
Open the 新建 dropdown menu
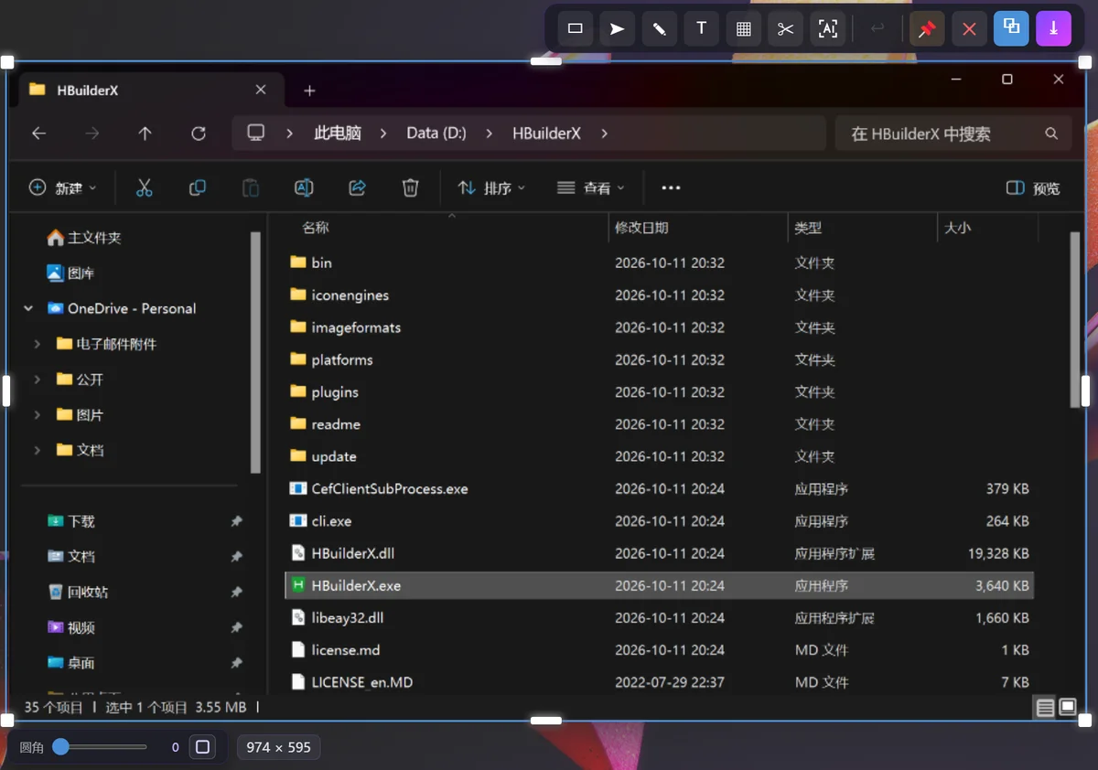click(x=62, y=187)
